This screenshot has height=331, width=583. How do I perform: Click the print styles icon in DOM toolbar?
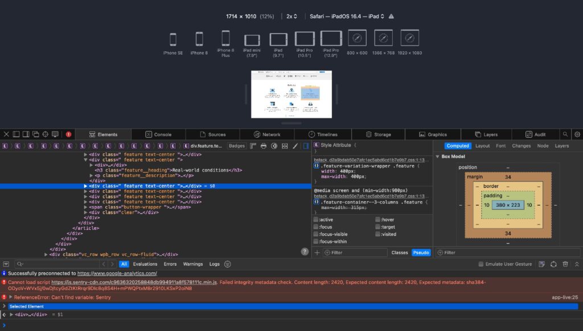pyautogui.click(x=263, y=146)
